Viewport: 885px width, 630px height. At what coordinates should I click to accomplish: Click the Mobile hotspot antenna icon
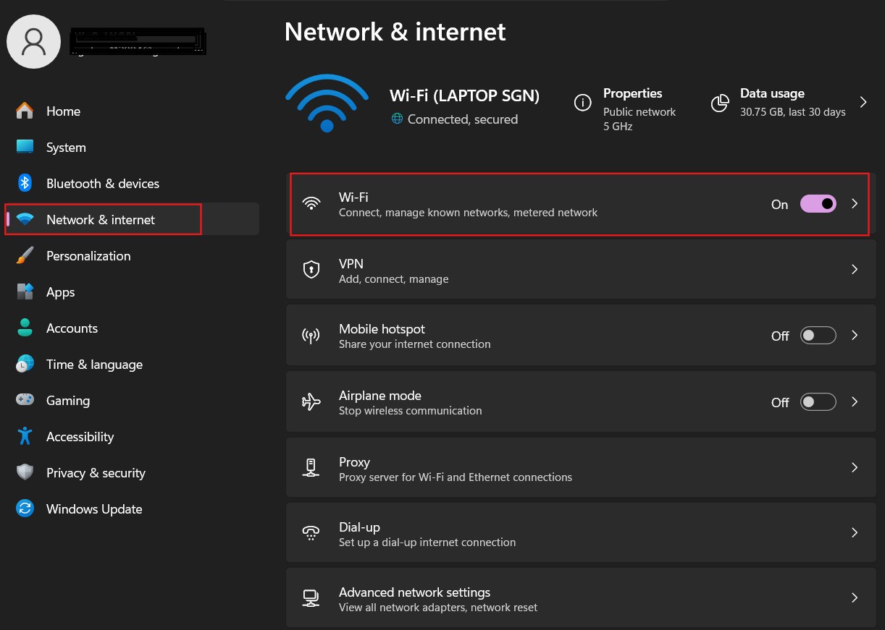311,336
